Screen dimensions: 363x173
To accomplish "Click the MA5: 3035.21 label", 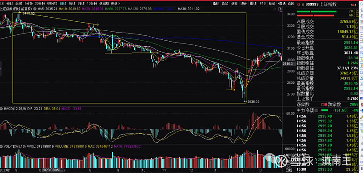I will [47, 9].
